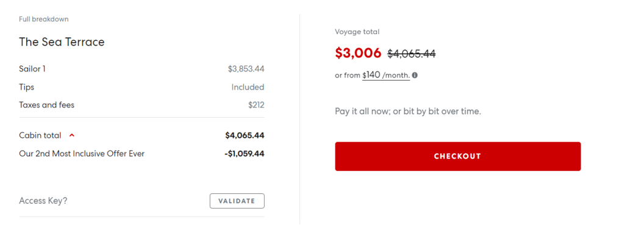Click the Sea Terrace cabin heading
The height and width of the screenshot is (244, 624).
click(x=62, y=42)
